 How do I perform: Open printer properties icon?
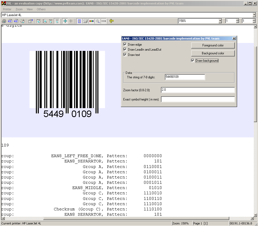point(30,21)
